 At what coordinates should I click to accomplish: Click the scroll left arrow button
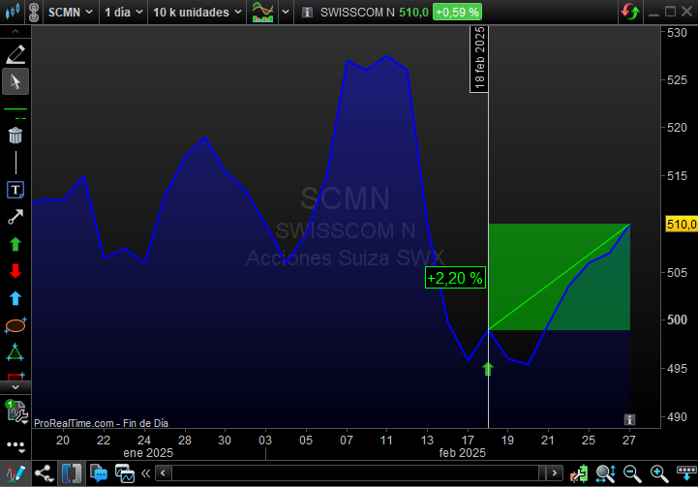point(163,473)
